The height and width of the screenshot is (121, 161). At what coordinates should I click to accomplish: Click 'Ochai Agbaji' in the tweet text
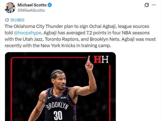pos(103,26)
